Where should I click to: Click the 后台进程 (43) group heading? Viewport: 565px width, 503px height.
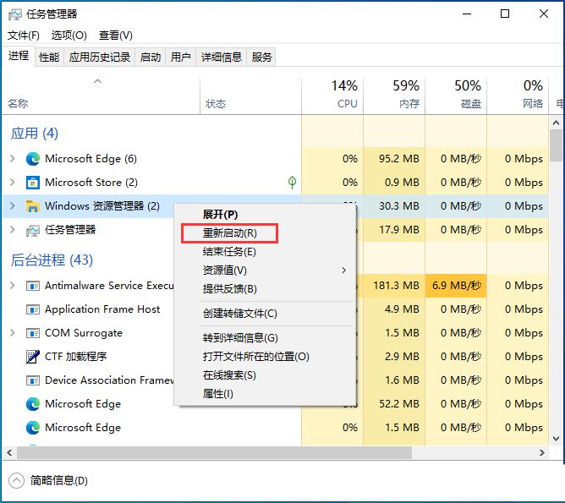(52, 260)
